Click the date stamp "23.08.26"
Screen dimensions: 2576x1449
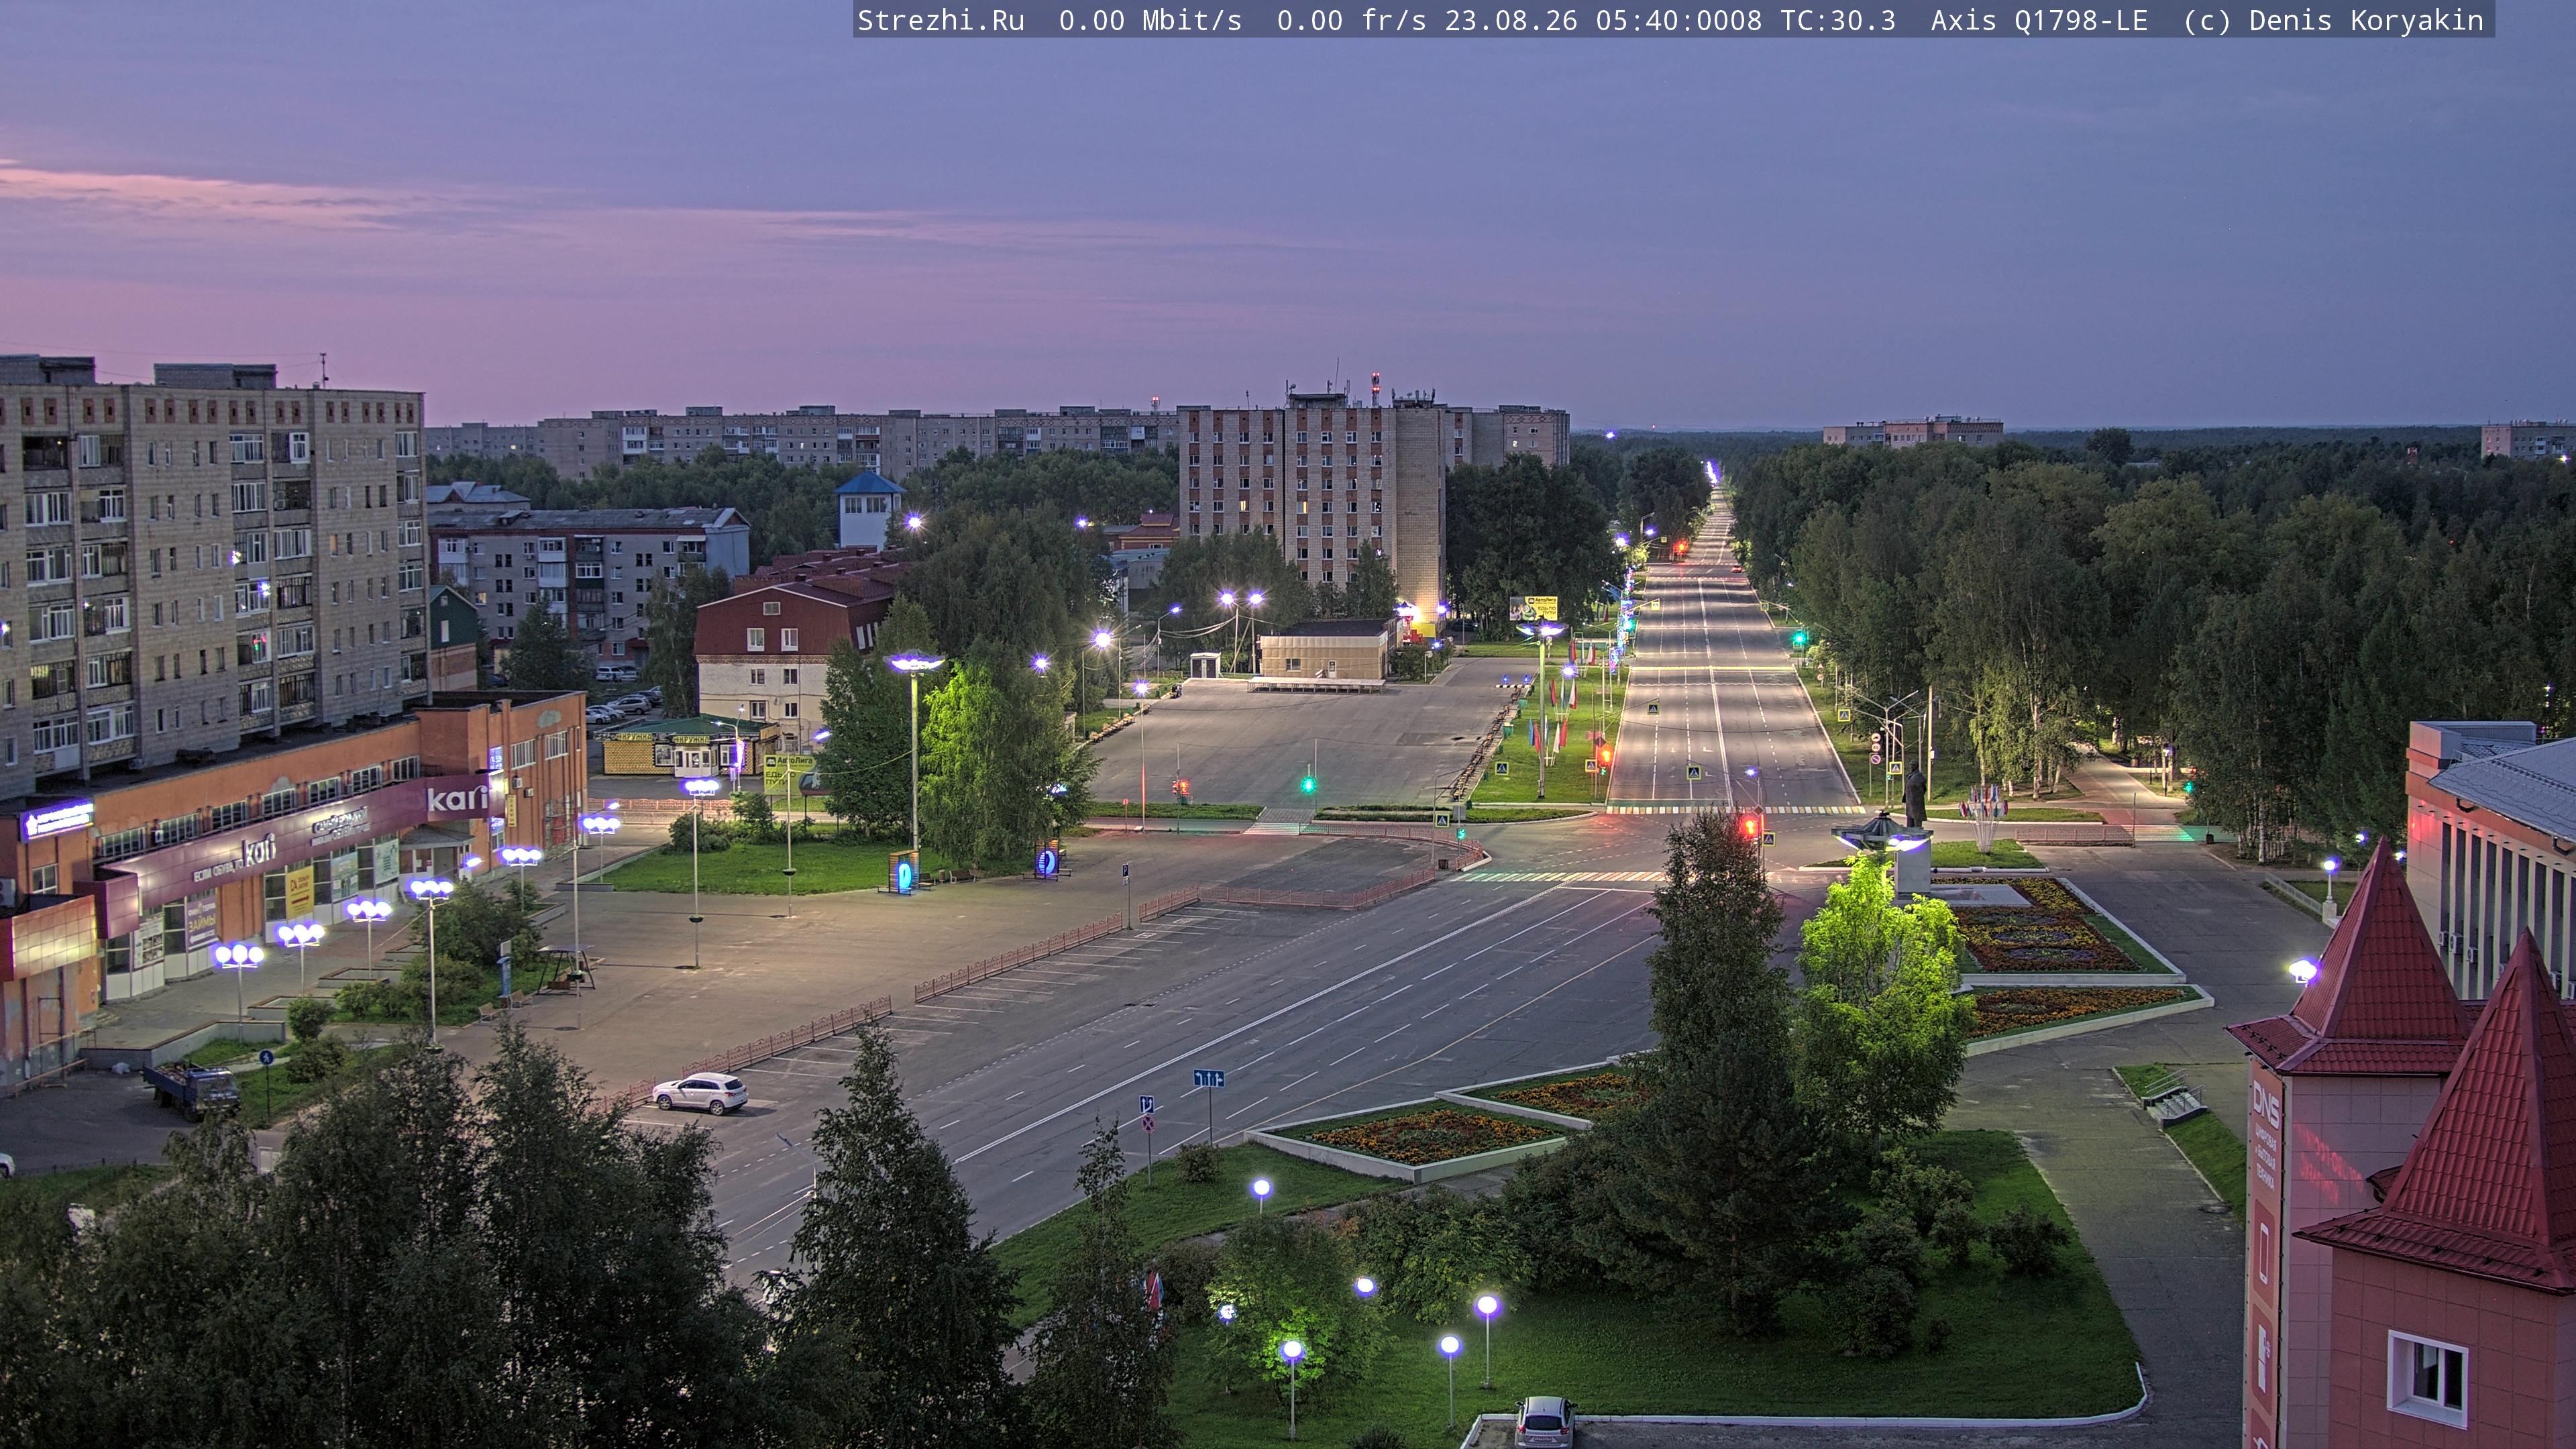1510,21
